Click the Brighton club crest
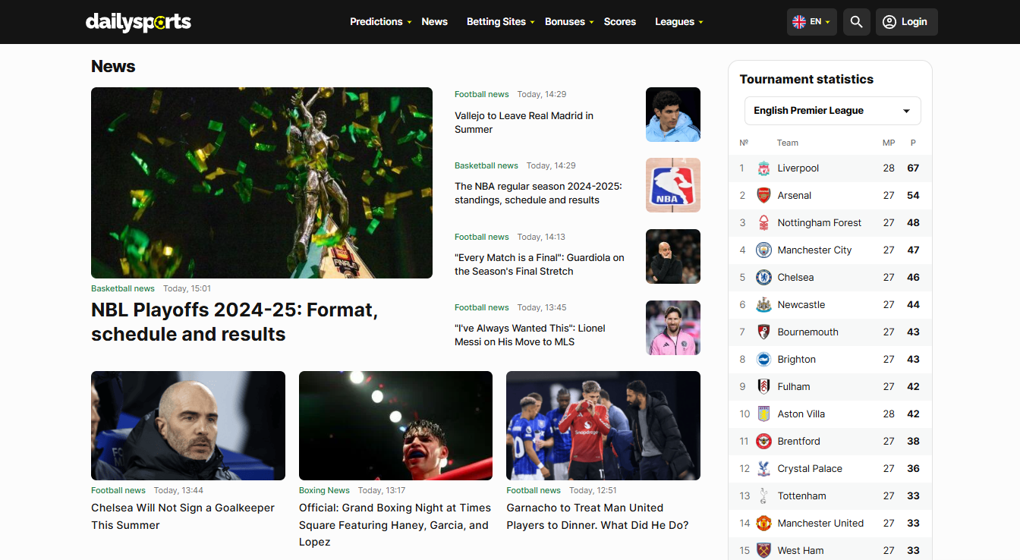Viewport: 1020px width, 560px height. (763, 360)
